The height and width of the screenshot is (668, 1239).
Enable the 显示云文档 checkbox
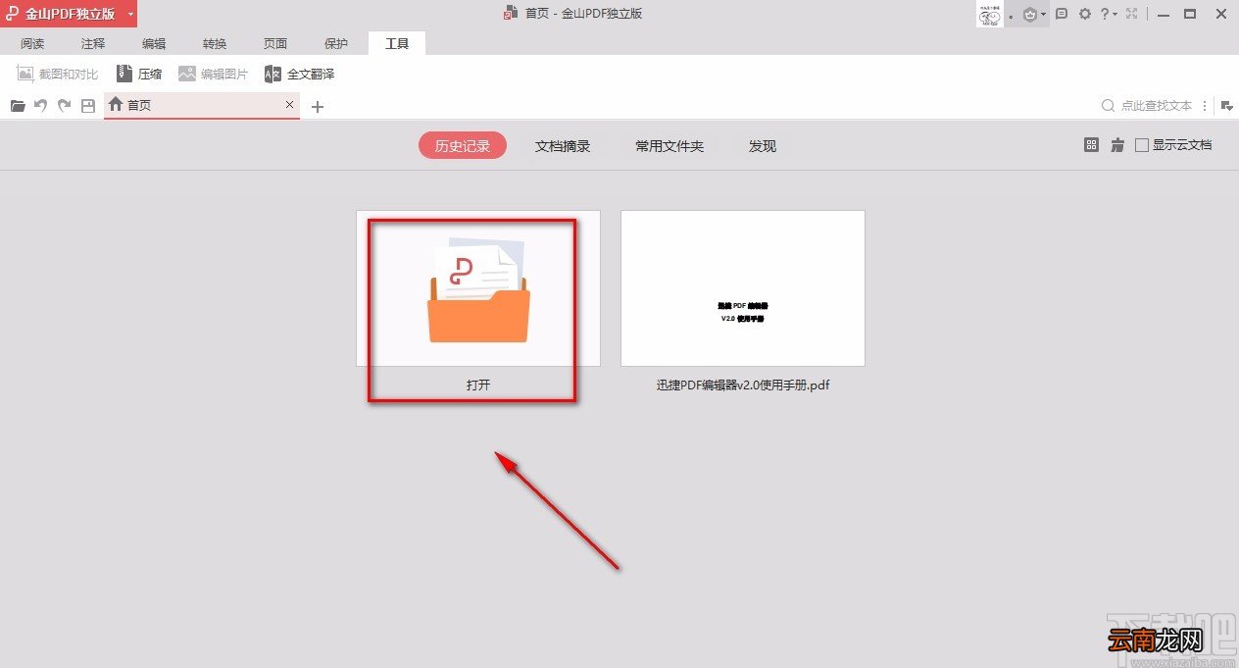(x=1142, y=145)
